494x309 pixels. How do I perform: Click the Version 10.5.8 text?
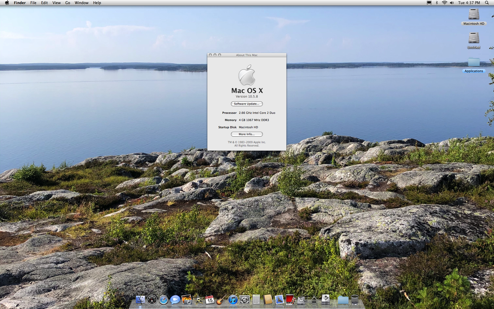pos(247,97)
